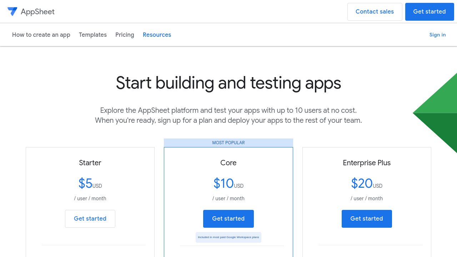Click the Google Workspace plans included badge

click(x=228, y=237)
